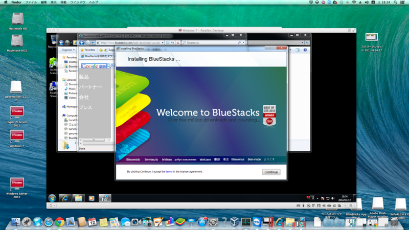Open the Windows Start orb
Viewport: 409px width, 230px height.
[x=52, y=198]
